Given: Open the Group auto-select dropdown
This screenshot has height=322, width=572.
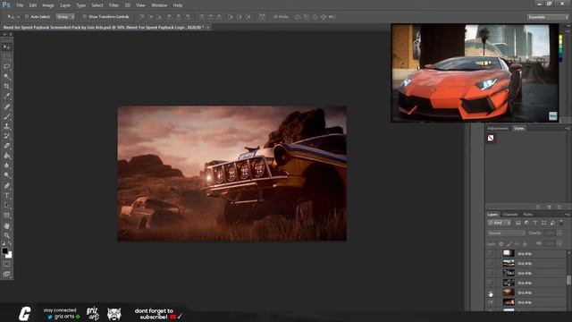Looking at the screenshot, I should [65, 17].
